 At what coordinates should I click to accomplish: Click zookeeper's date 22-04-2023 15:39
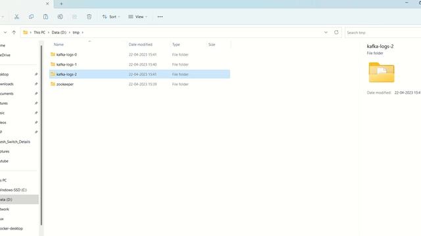[x=143, y=84]
